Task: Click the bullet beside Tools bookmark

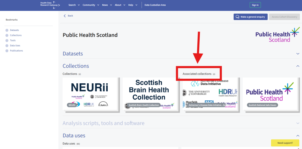Action: tap(7, 41)
